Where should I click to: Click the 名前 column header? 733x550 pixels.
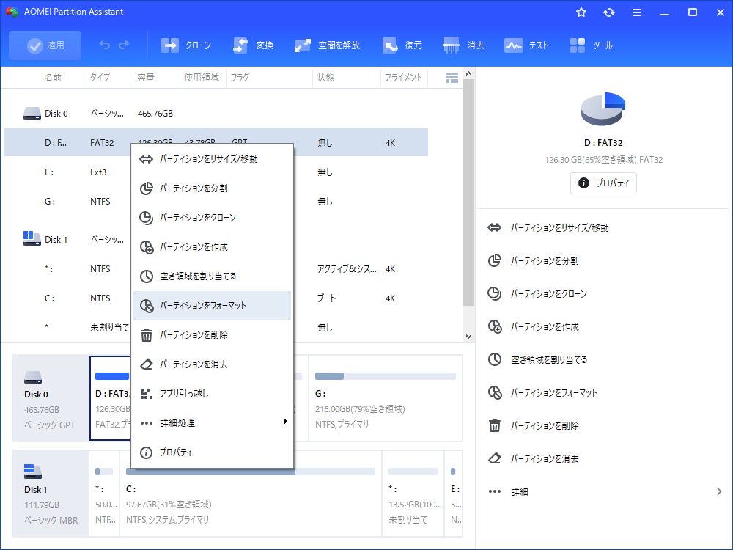53,78
